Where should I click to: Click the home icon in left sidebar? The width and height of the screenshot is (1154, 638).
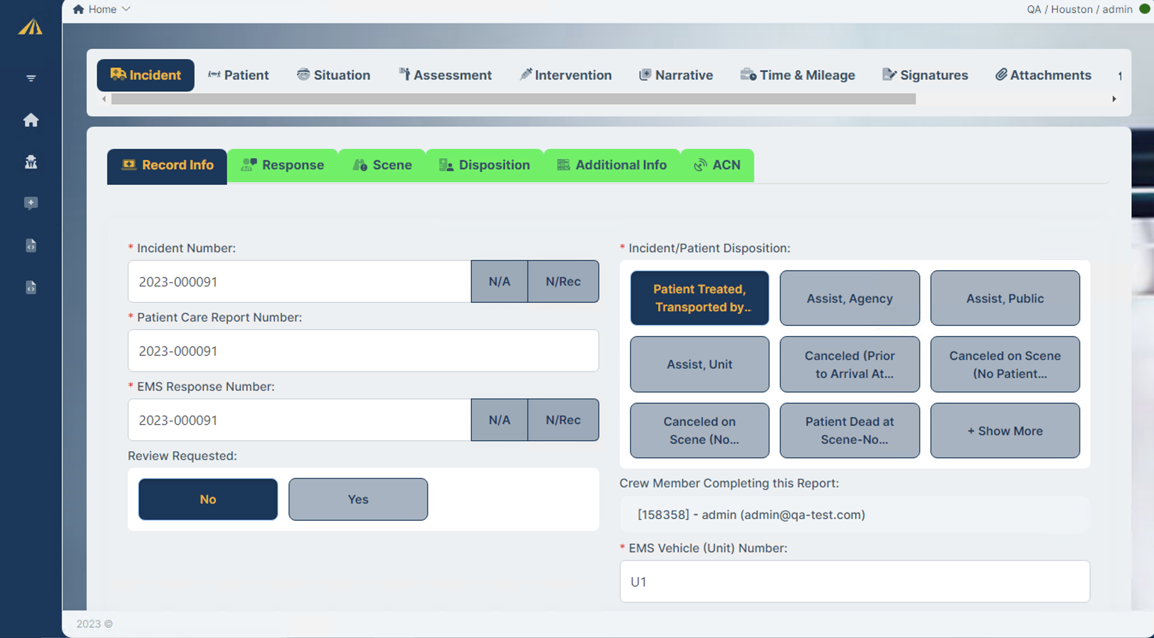pyautogui.click(x=31, y=120)
